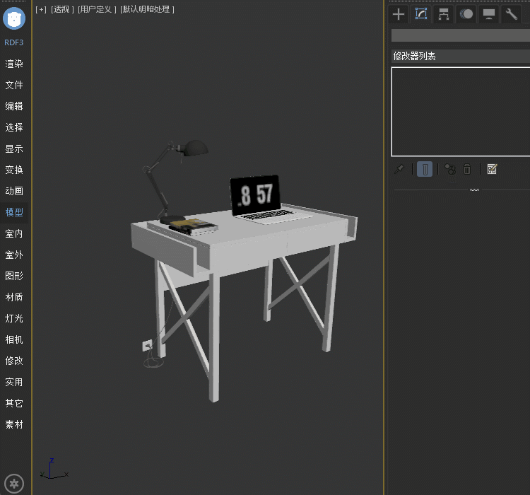Click Remove Modifier trash can icon

coord(467,169)
